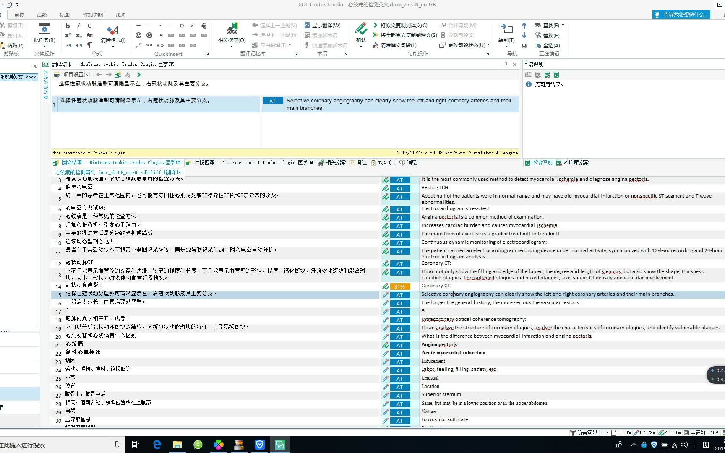Apply translation green arrow in results toolbar
The height and width of the screenshot is (453, 725).
pyautogui.click(x=139, y=75)
